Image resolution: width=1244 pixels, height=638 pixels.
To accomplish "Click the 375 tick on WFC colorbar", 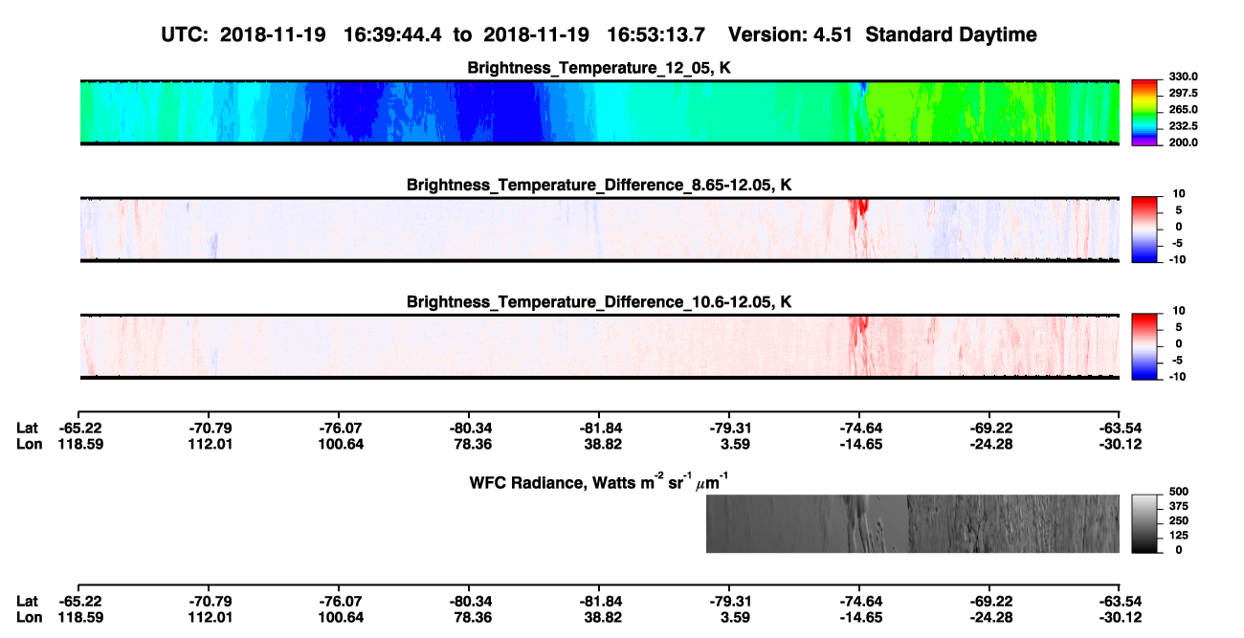I will coord(1179,506).
